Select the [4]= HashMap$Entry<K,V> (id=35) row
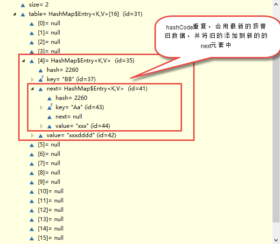The image size is (280, 244). 86,61
